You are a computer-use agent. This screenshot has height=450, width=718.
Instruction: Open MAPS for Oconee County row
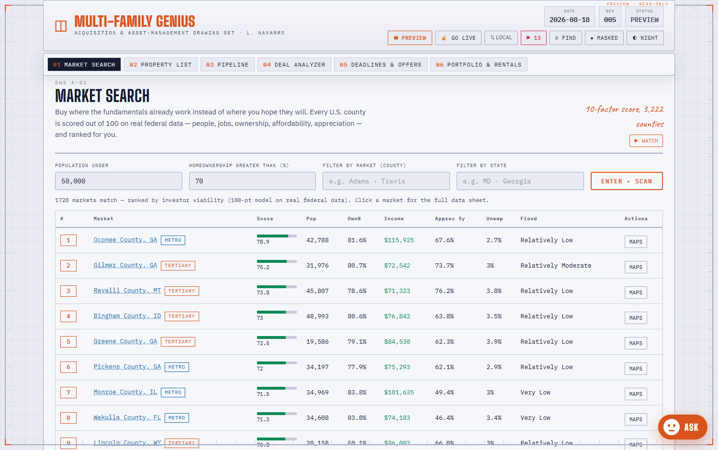636,242
